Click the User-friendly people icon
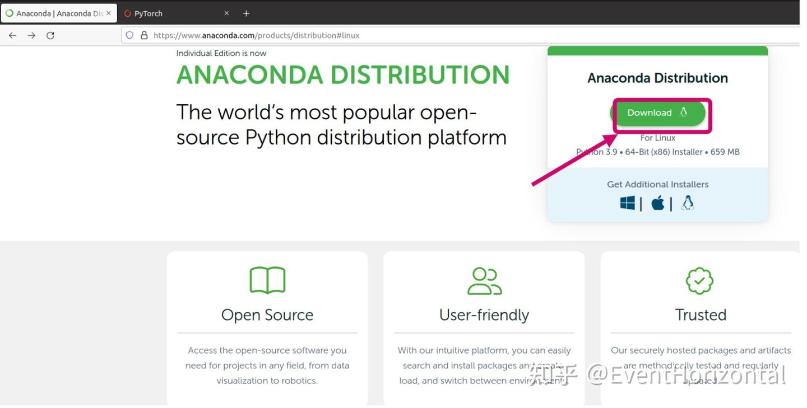 pos(484,280)
